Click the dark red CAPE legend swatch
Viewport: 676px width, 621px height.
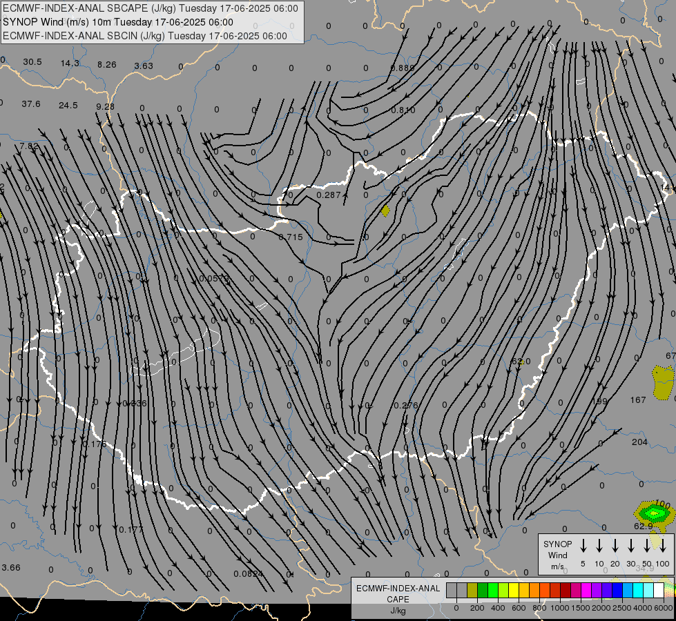(566, 590)
